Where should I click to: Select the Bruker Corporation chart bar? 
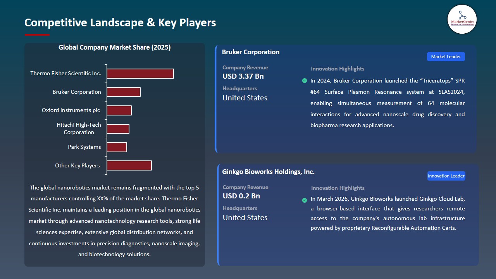[124, 92]
